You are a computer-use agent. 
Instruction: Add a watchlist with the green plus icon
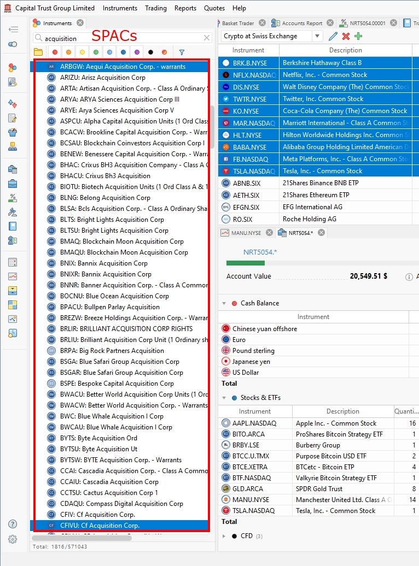(x=358, y=36)
